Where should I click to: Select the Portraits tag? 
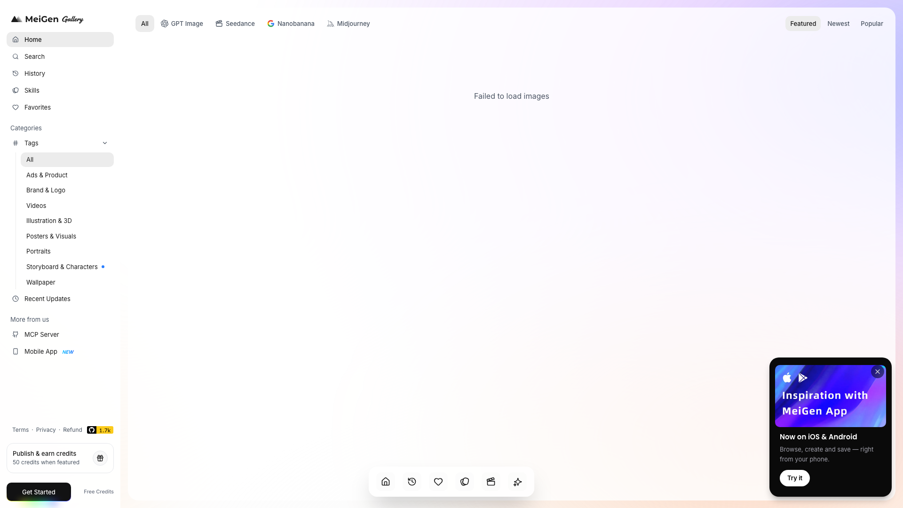coord(67,251)
